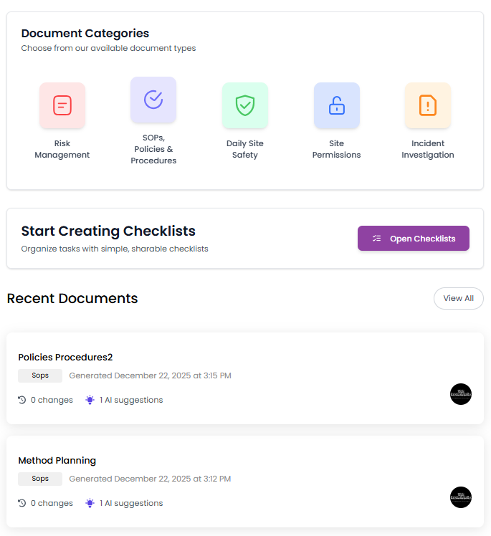Click history icon on Policies Procedures2 card

click(22, 400)
